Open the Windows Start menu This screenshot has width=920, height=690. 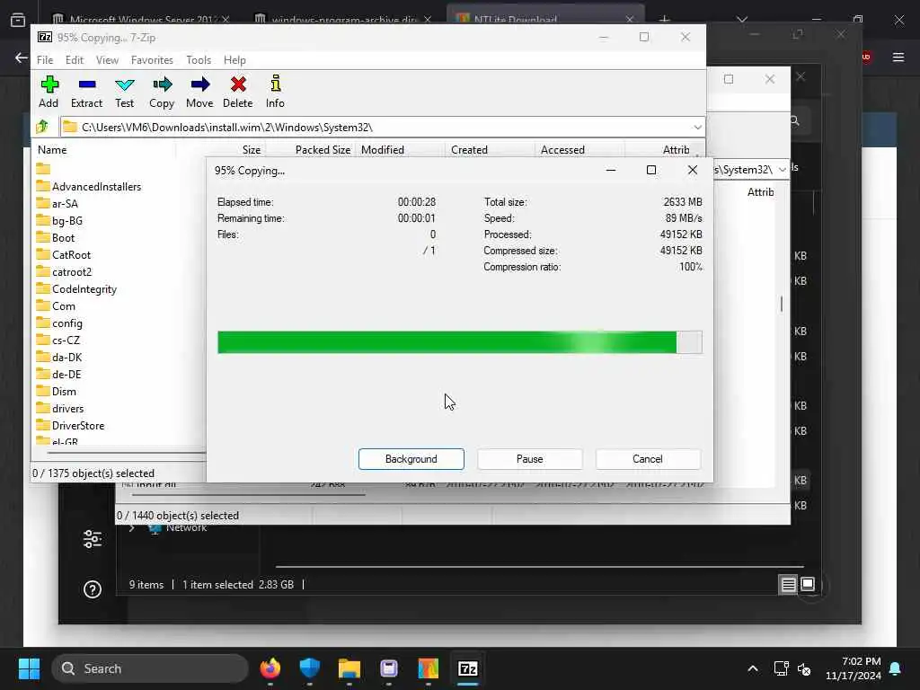[29, 668]
